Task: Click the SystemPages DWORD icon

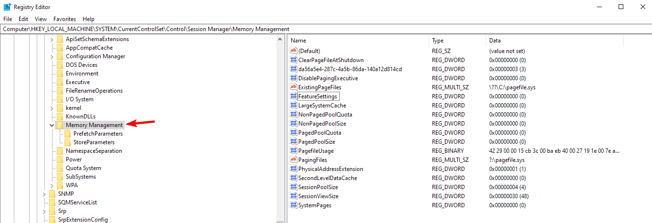Action: click(x=294, y=205)
